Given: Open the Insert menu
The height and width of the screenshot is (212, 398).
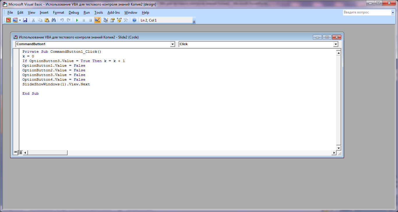Looking at the screenshot, I should [44, 13].
